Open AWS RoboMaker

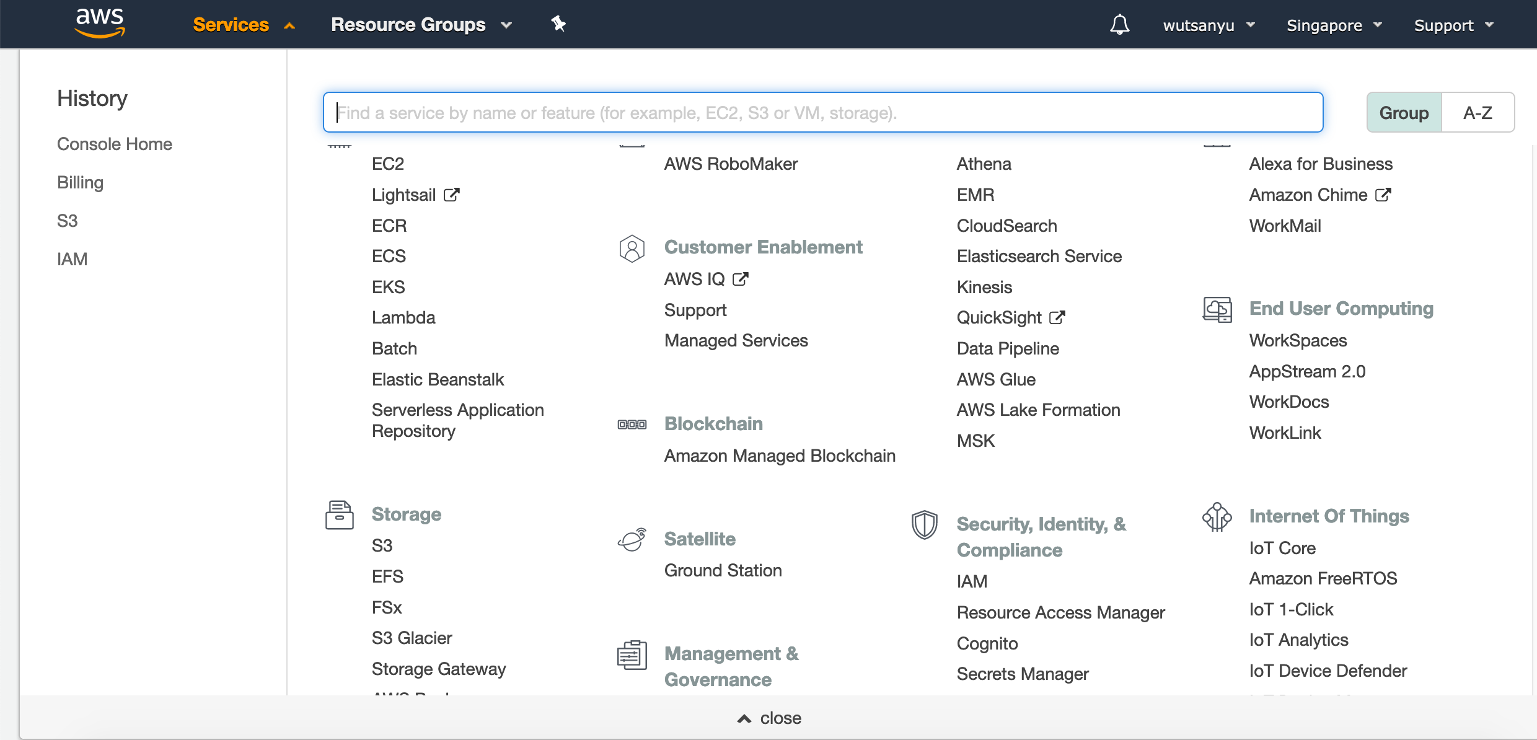pos(731,164)
